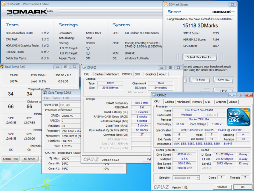This screenshot has width=254, height=191.
Task: Click To Excel button in 3DMark Score
Action: 200,80
